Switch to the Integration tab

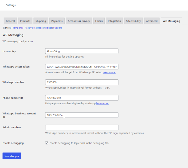pos(114,21)
